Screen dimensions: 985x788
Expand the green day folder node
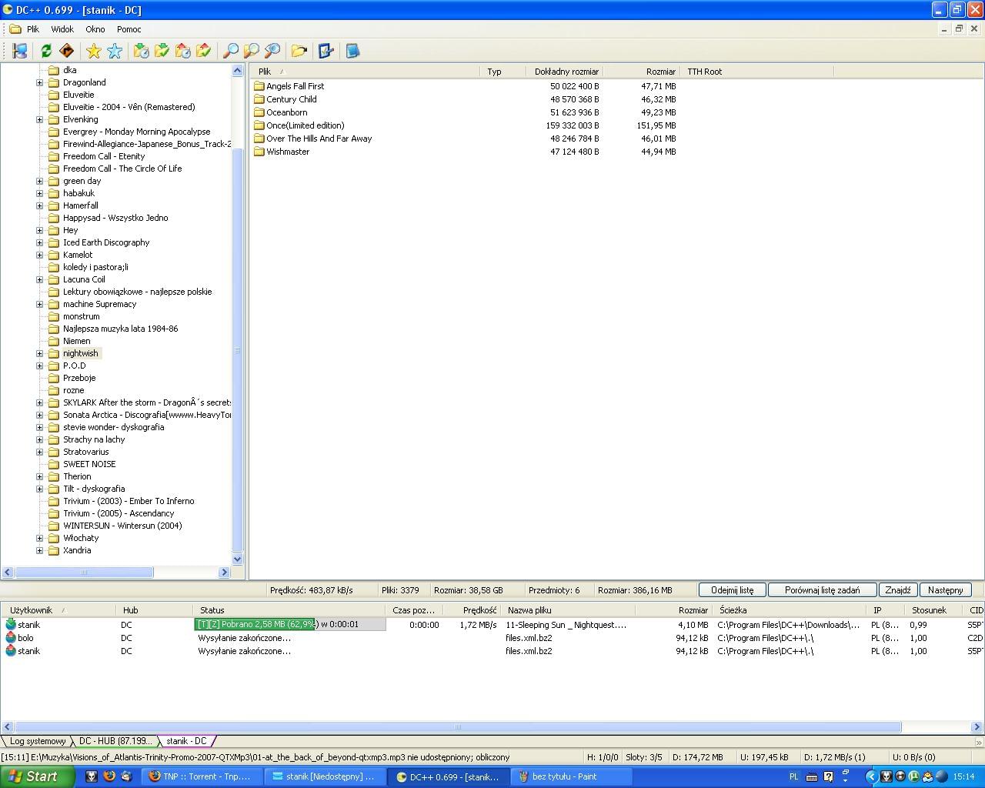[x=40, y=181]
